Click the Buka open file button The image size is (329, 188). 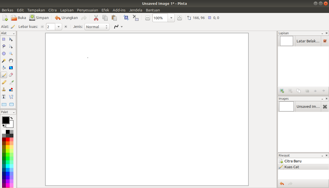pyautogui.click(x=18, y=18)
